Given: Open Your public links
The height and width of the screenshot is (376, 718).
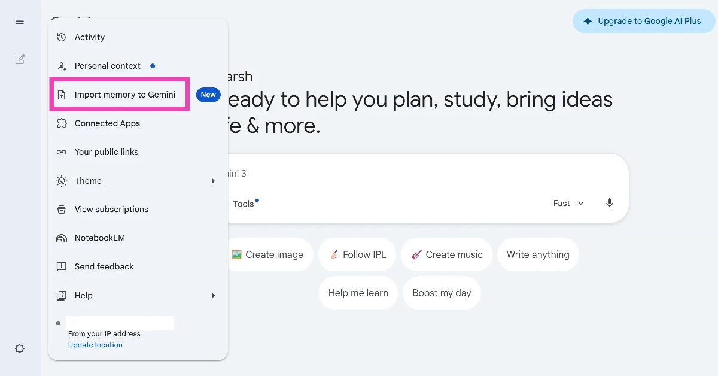Looking at the screenshot, I should [x=107, y=152].
